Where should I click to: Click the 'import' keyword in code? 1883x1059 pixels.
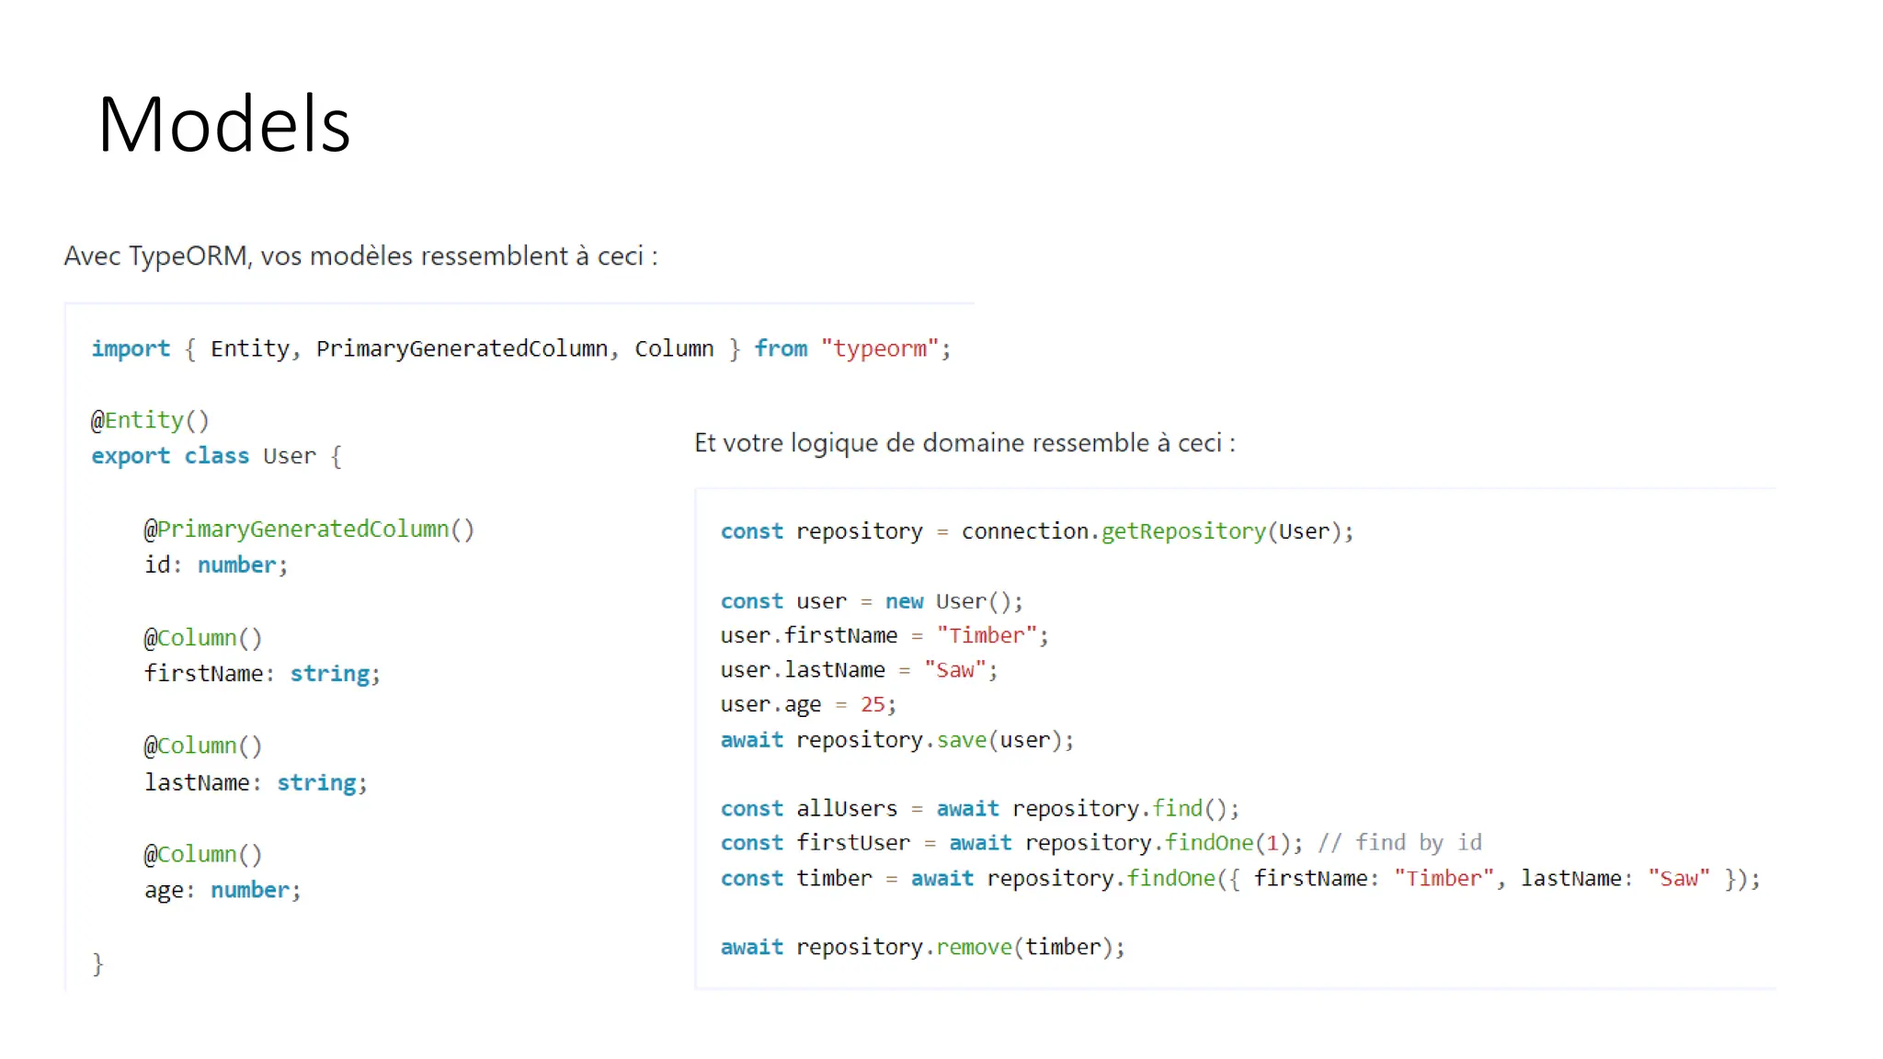[130, 349]
